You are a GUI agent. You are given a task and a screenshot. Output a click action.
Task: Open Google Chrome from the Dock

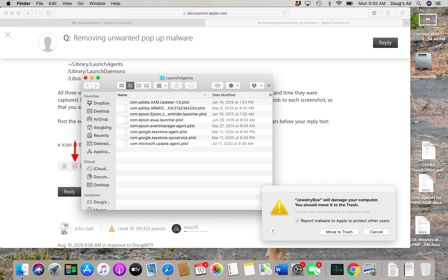click(x=353, y=269)
